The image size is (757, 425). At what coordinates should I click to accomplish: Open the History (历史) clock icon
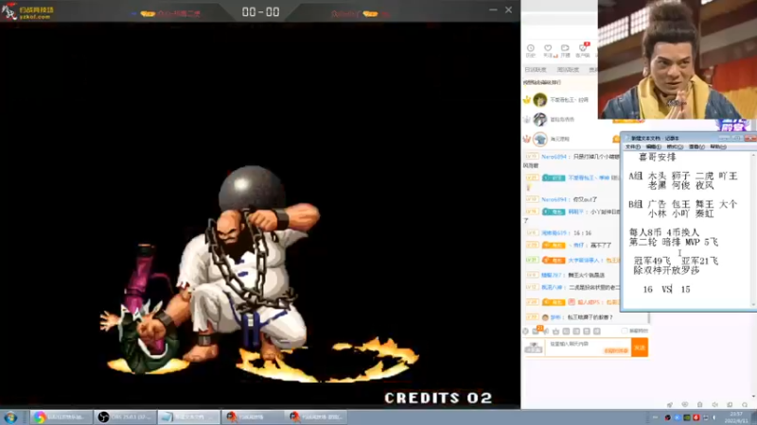point(531,50)
